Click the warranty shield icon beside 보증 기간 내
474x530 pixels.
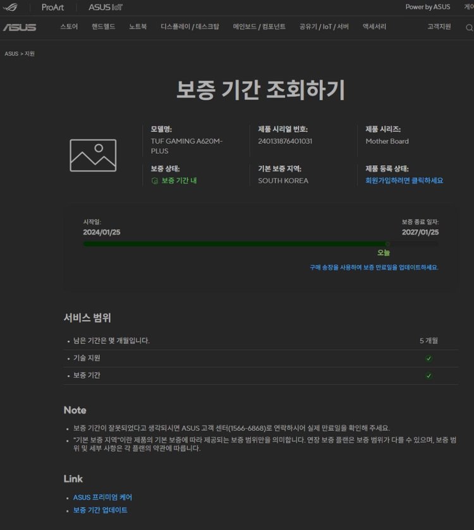(155, 181)
